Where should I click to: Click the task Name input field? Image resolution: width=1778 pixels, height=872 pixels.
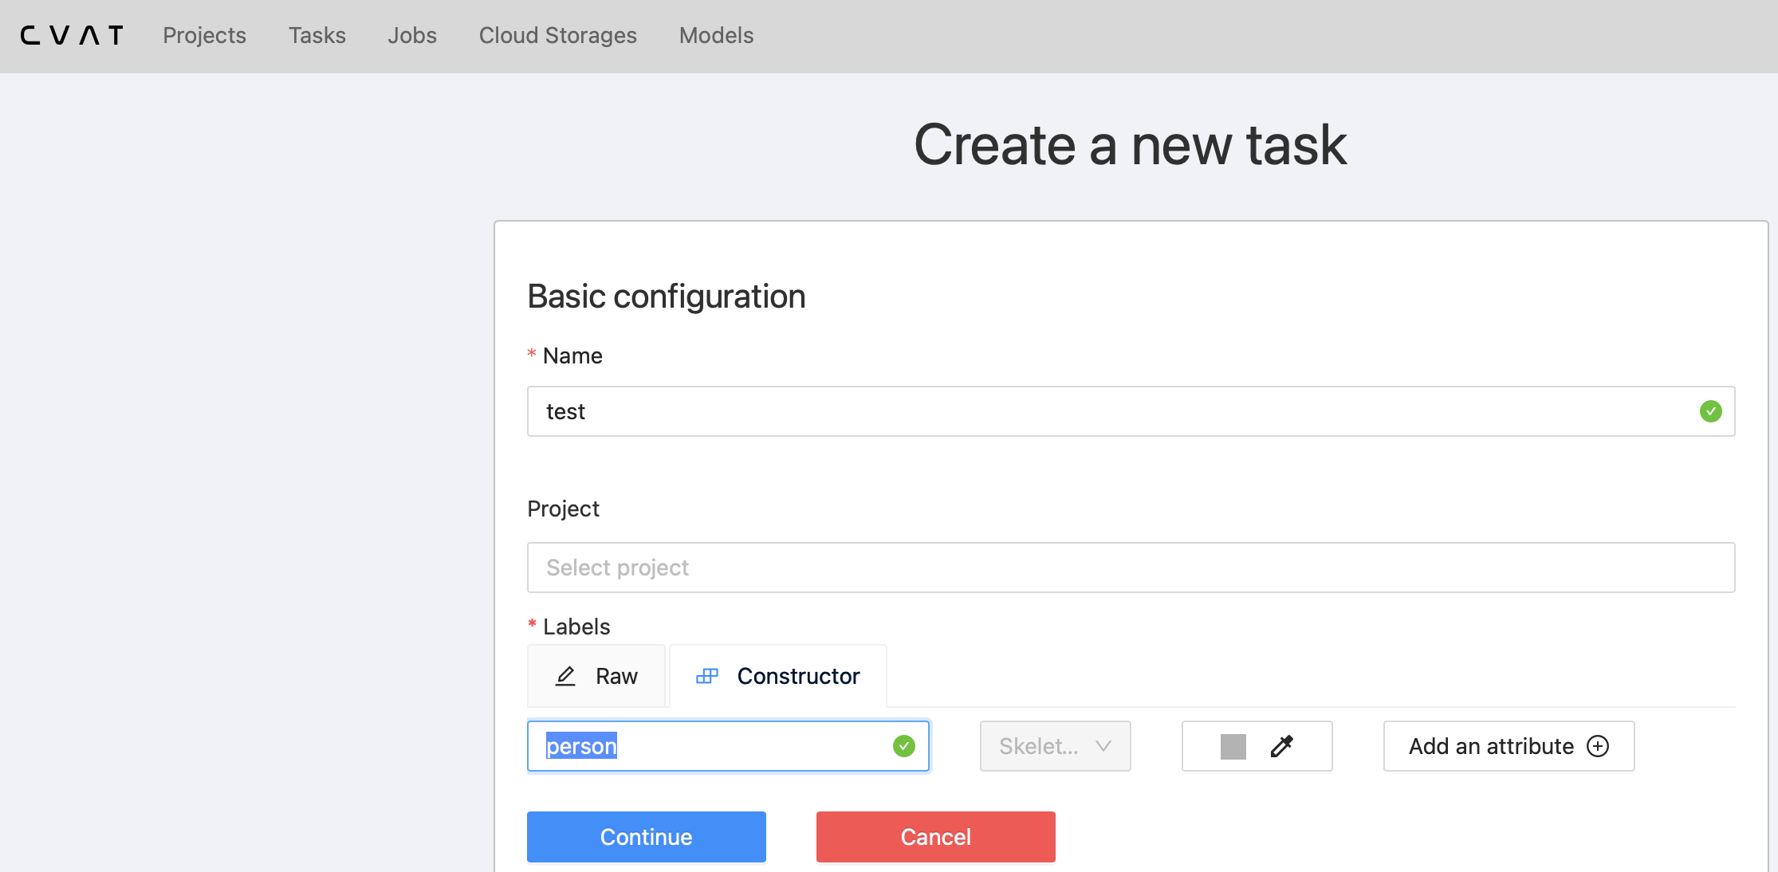pyautogui.click(x=1116, y=411)
